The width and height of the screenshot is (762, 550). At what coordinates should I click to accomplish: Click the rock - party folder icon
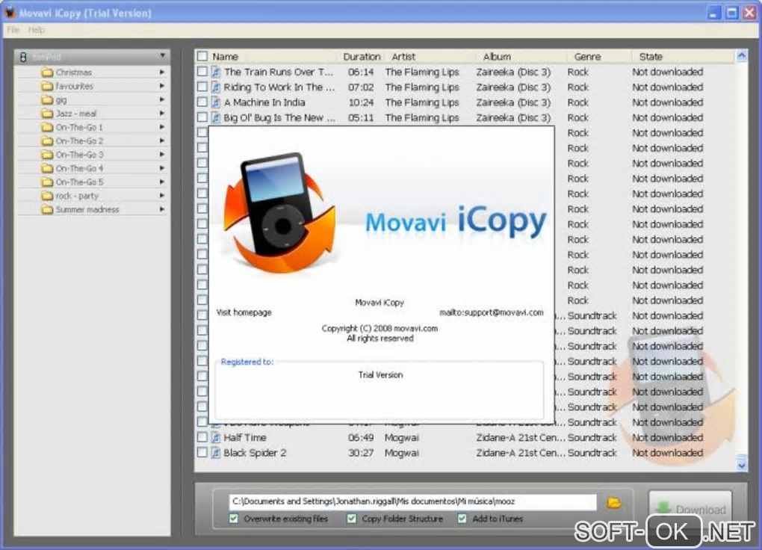[x=47, y=196]
